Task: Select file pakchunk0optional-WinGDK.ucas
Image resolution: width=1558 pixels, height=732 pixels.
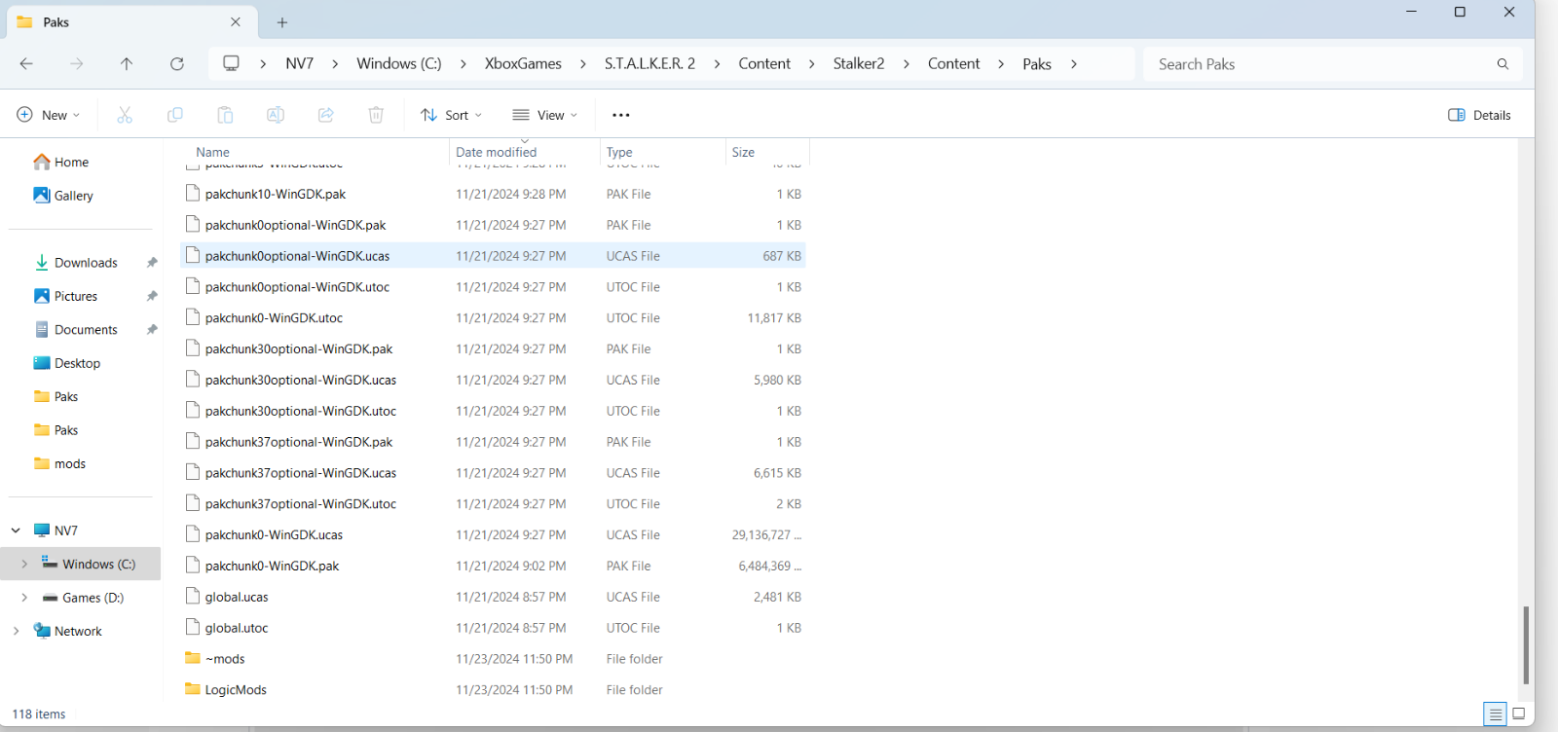Action: click(494, 256)
